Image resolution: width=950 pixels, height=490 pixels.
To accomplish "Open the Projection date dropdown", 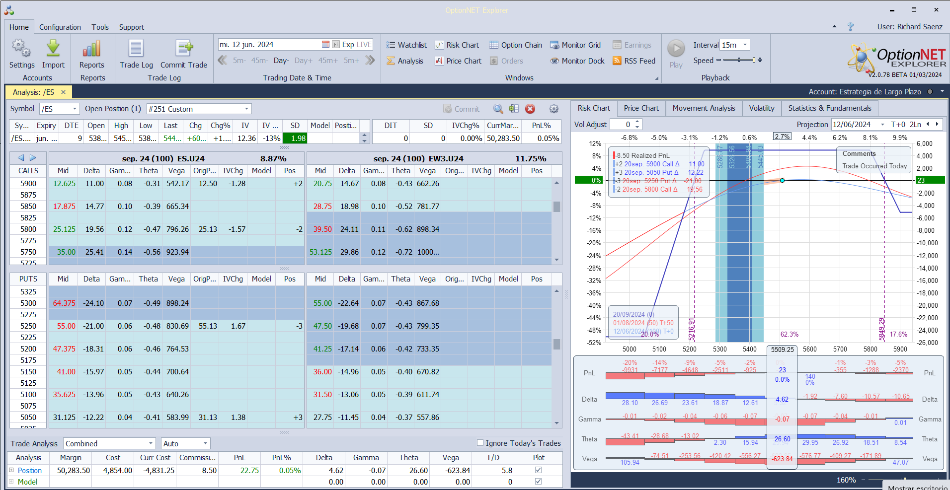I will [x=882, y=125].
